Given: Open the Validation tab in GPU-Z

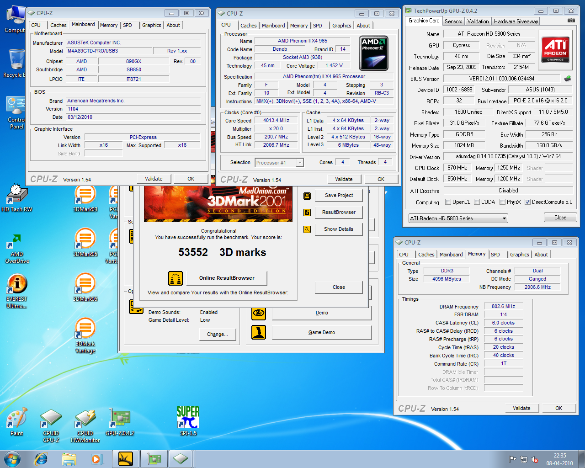Looking at the screenshot, I should click(x=478, y=21).
